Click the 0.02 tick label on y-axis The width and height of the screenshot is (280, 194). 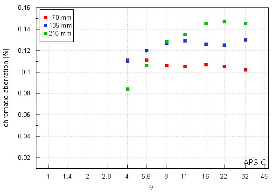pyautogui.click(x=24, y=158)
